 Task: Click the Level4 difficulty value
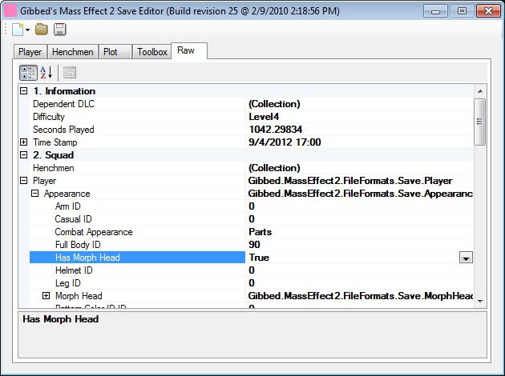pyautogui.click(x=264, y=117)
